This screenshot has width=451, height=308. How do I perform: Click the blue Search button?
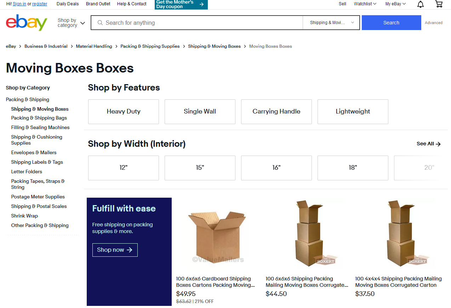391,22
